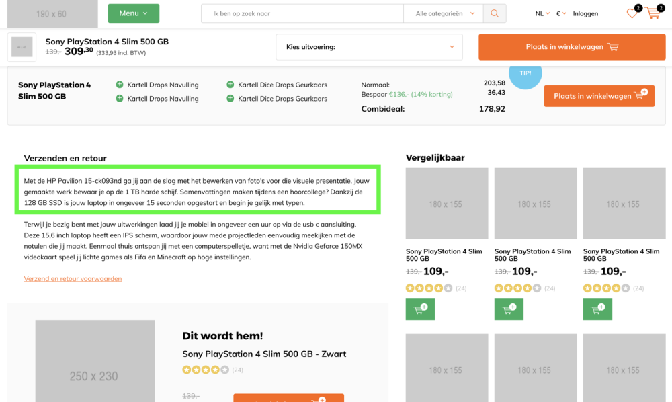The height and width of the screenshot is (402, 672).
Task: Click star rating under 'Dit wordt hem!'
Action: tap(206, 370)
